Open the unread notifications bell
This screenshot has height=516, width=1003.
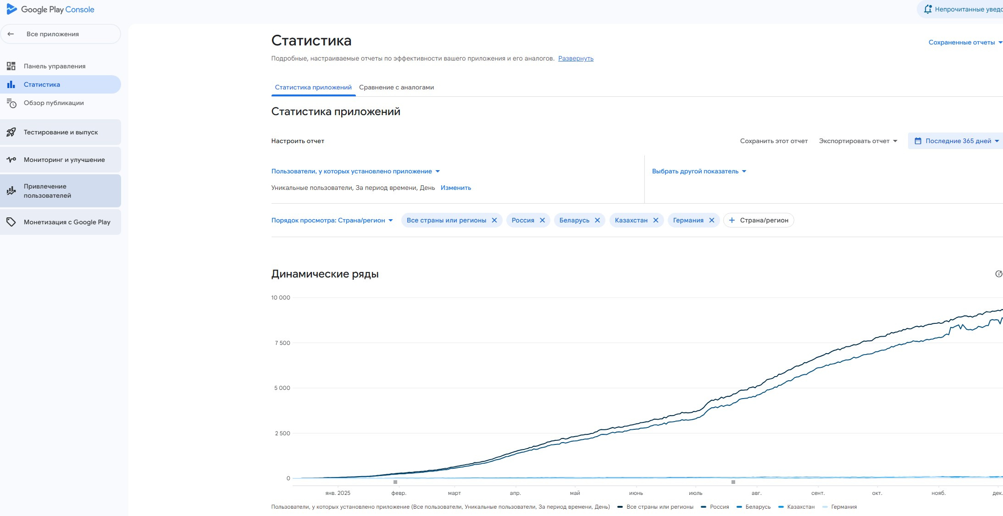pyautogui.click(x=927, y=9)
